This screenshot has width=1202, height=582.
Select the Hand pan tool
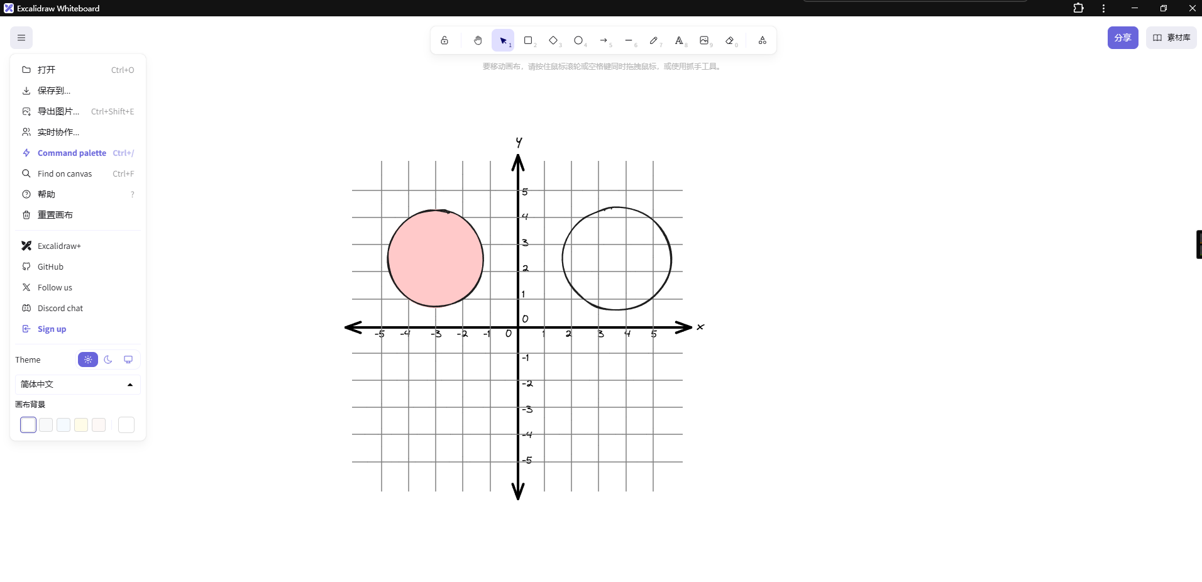(x=478, y=40)
